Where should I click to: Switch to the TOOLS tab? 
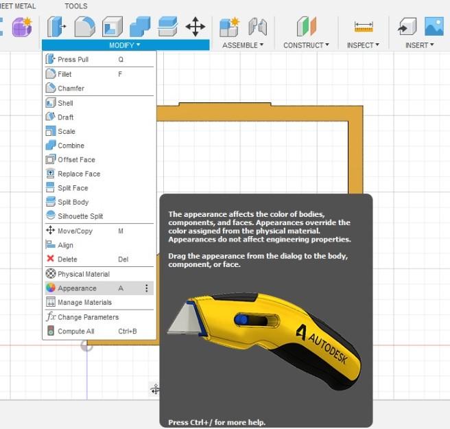76,6
